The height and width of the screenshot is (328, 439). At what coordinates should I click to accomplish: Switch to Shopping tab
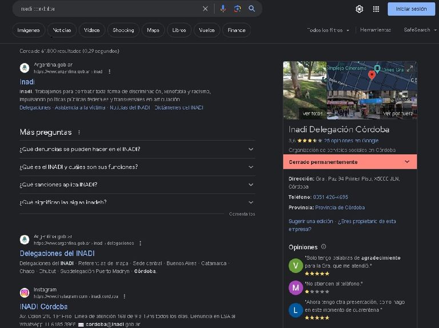click(x=123, y=30)
